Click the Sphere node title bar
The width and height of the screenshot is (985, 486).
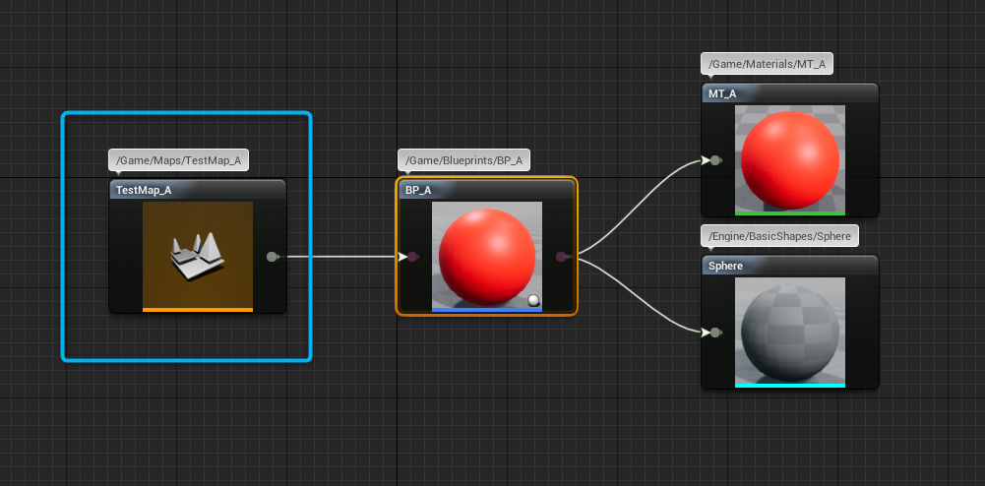pos(789,266)
